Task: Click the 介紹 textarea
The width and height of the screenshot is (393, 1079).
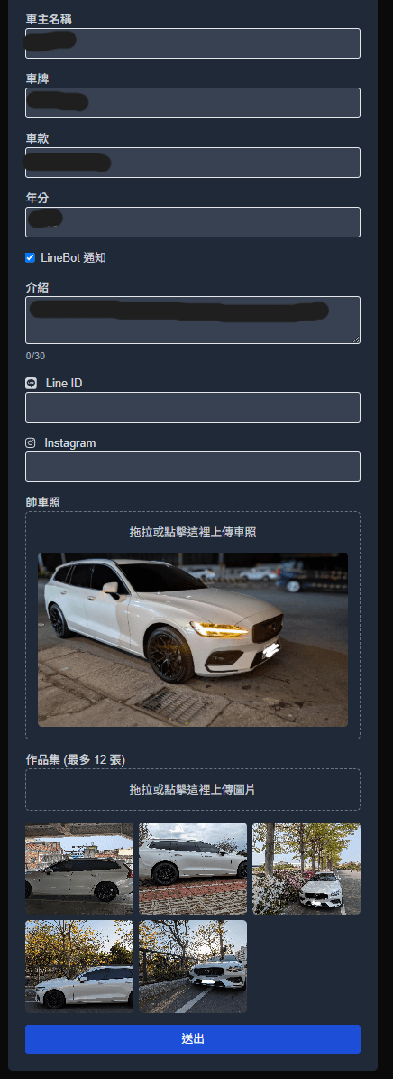Action: [192, 320]
